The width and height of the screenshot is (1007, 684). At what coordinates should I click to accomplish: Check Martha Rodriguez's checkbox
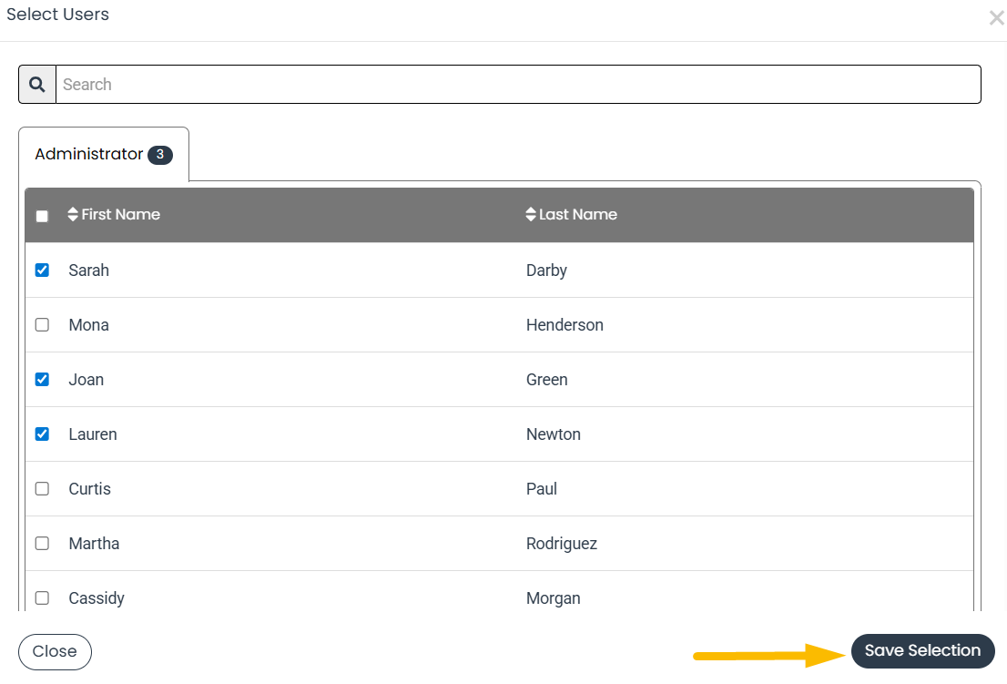43,544
